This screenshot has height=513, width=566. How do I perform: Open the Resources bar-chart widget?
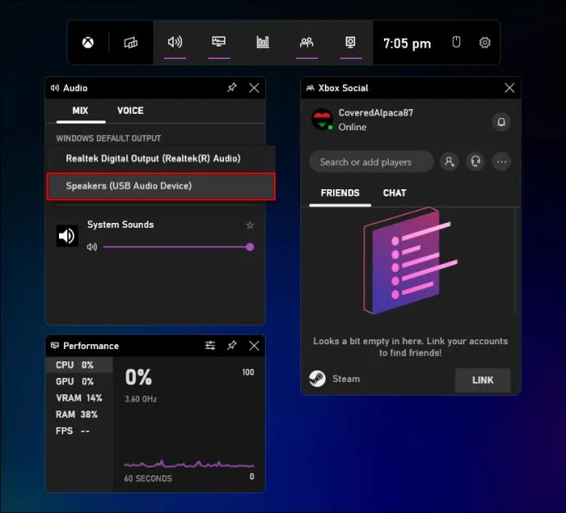pyautogui.click(x=262, y=42)
